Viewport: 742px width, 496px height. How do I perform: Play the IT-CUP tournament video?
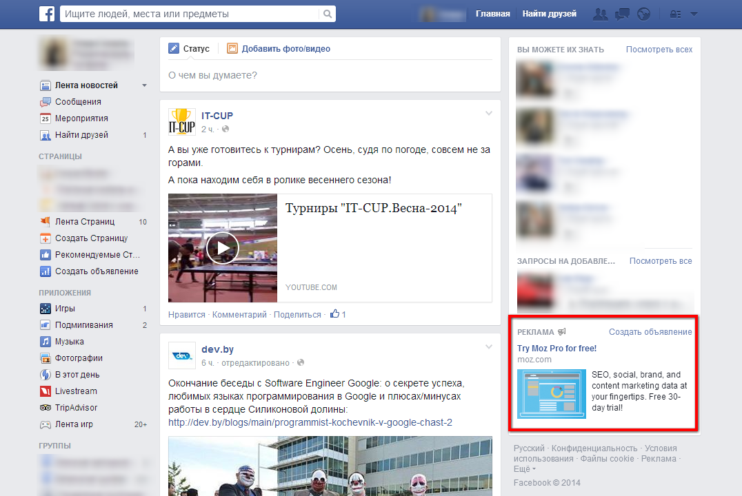(x=223, y=248)
